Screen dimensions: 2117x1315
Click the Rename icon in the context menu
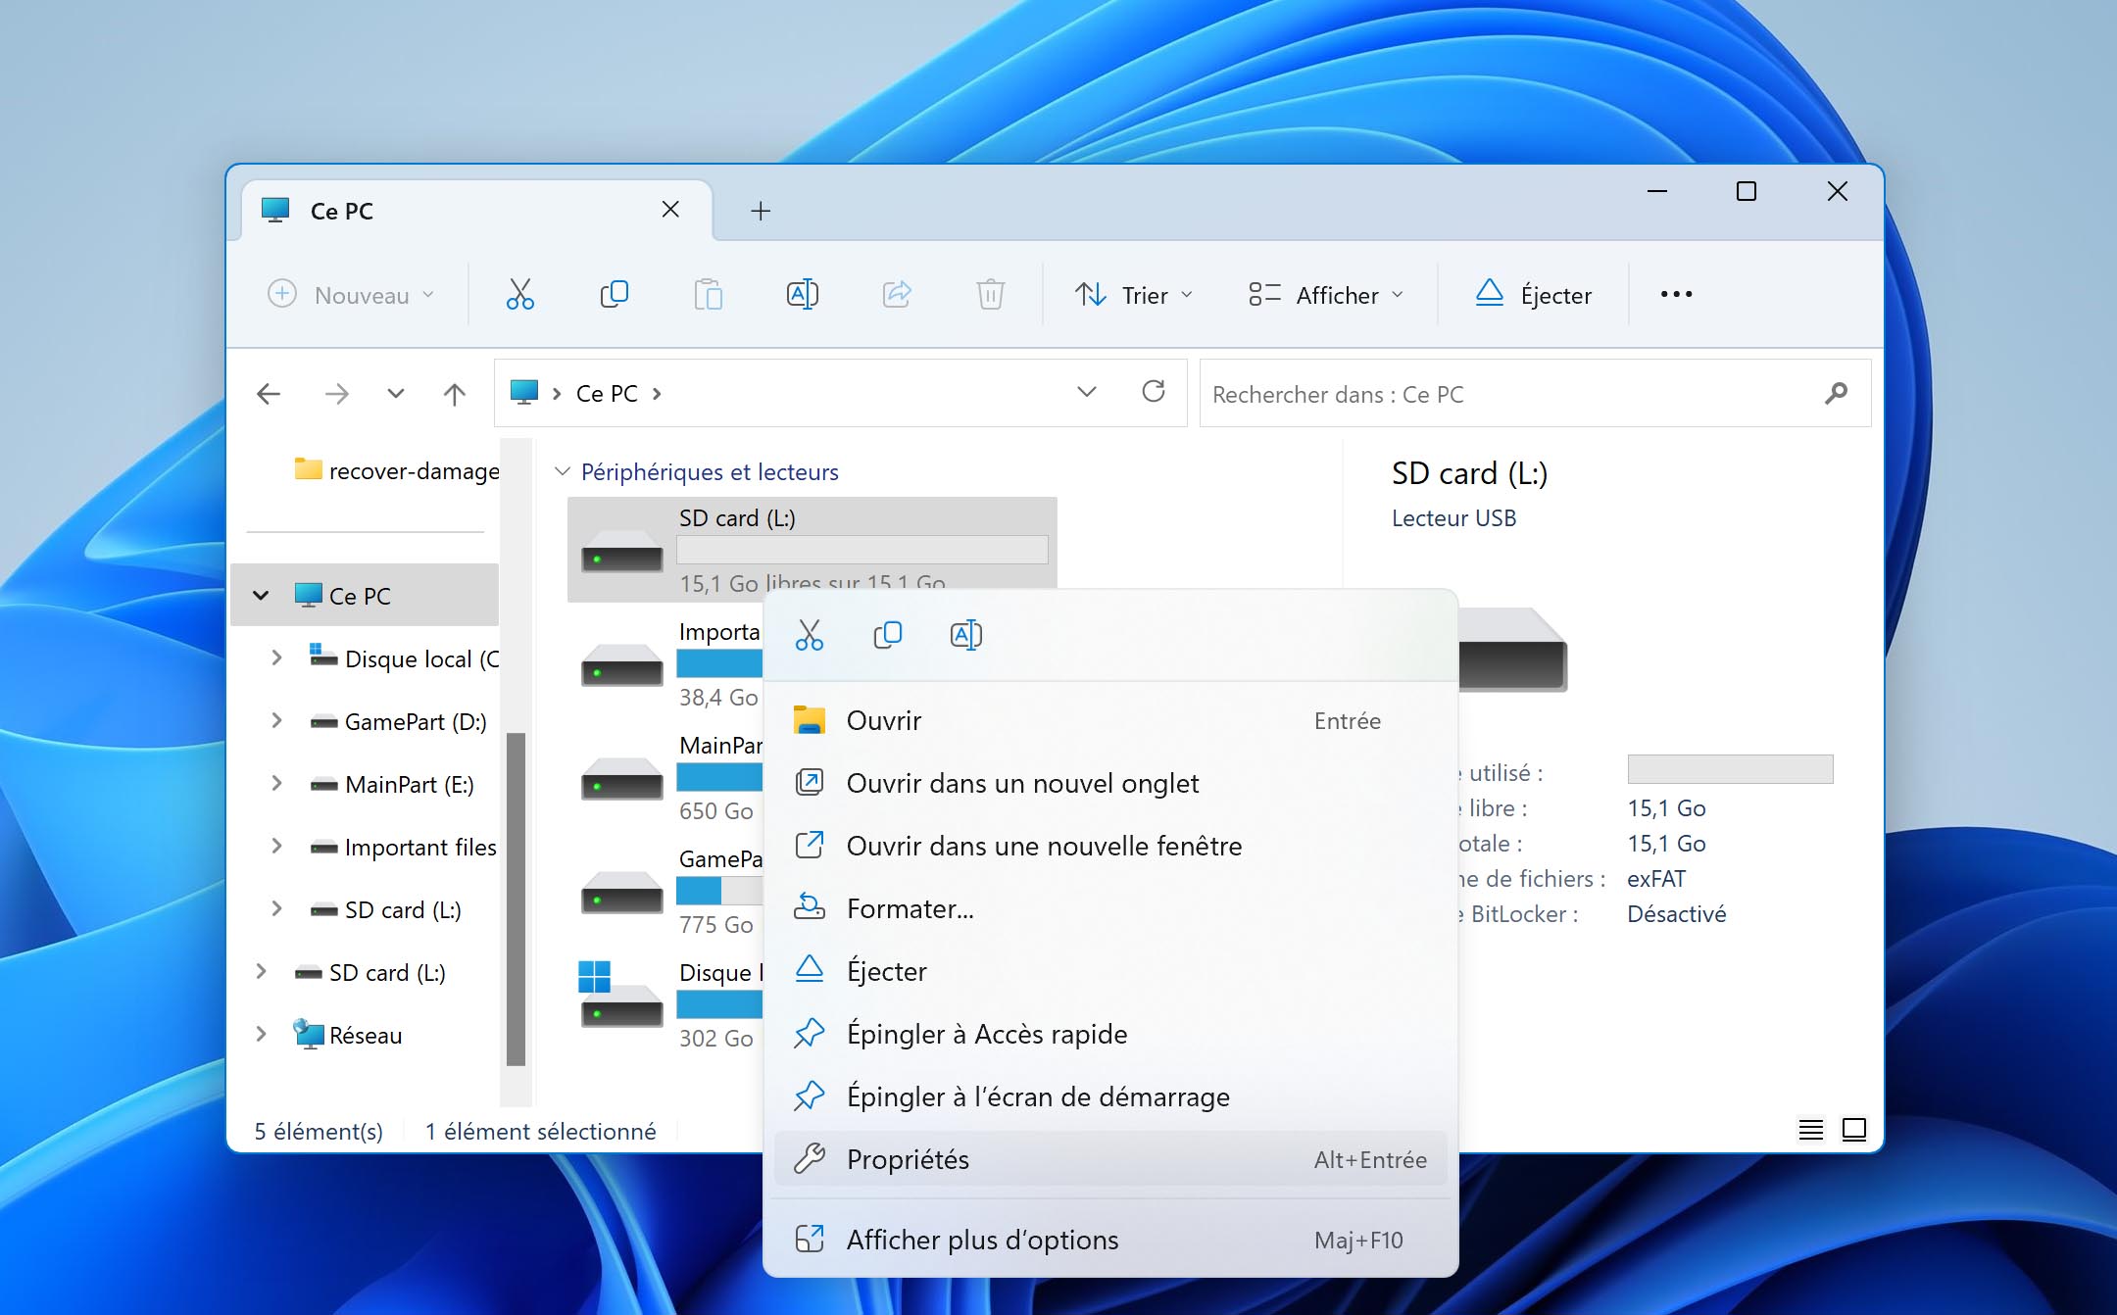(x=966, y=635)
